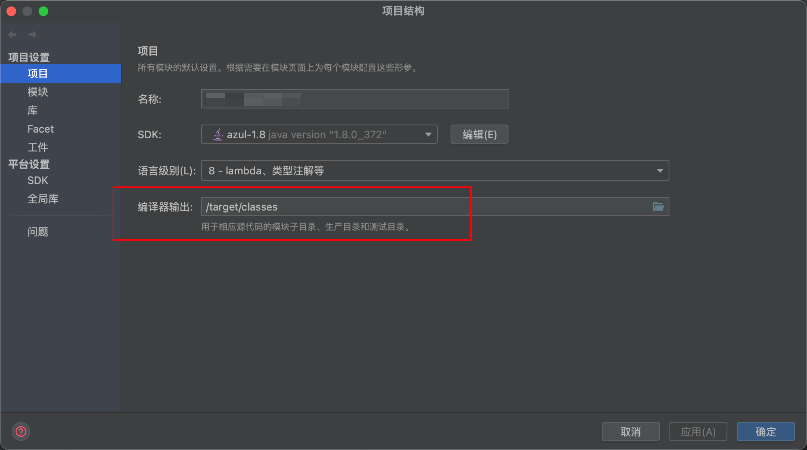The height and width of the screenshot is (450, 807).
Task: Select 项目 item in sidebar
Action: [x=37, y=74]
